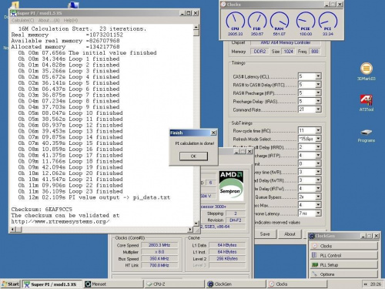Expand Refresh Mode Select dropdown
The image size is (385, 289).
(x=318, y=139)
